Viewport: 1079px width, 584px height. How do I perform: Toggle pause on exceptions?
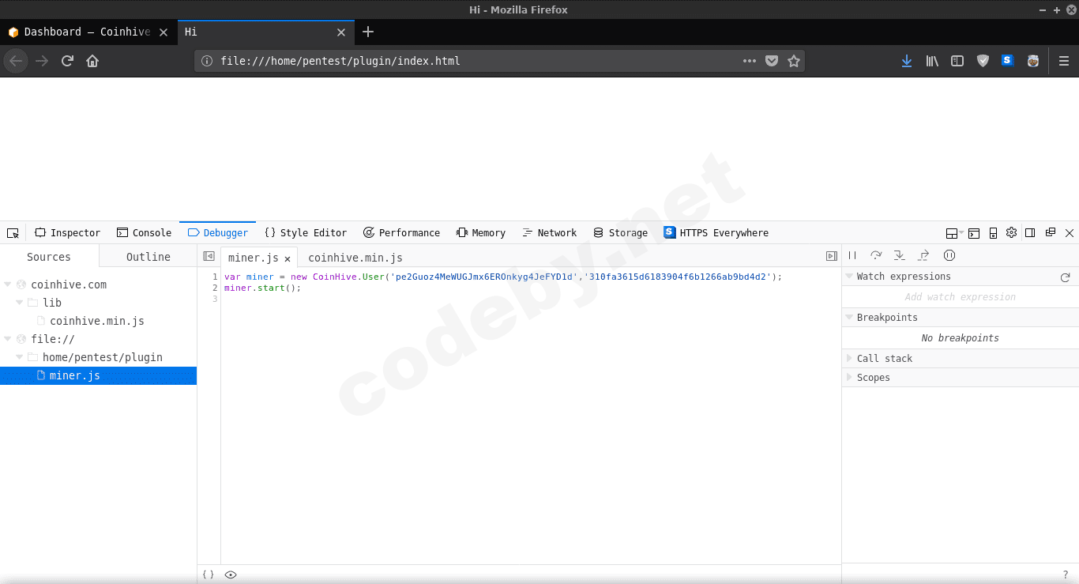point(949,255)
